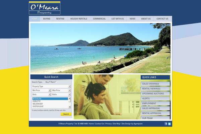Image resolution: width=201 pixels, height=134 pixels.
Task: Click Site Design by Agentpoint link
Action: (132, 124)
